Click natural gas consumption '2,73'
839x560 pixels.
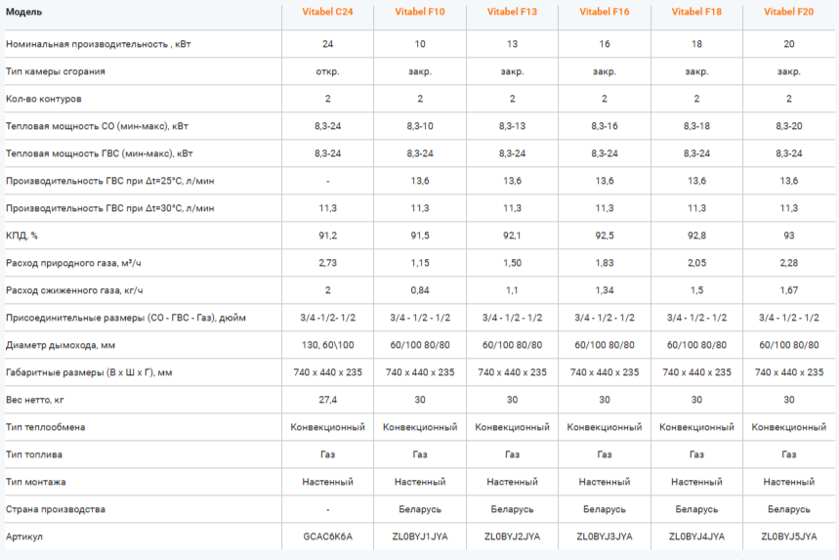coord(327,263)
